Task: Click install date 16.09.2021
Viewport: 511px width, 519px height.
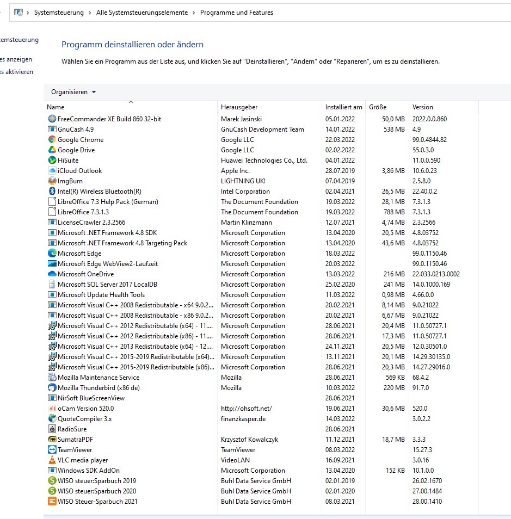Action: click(340, 460)
